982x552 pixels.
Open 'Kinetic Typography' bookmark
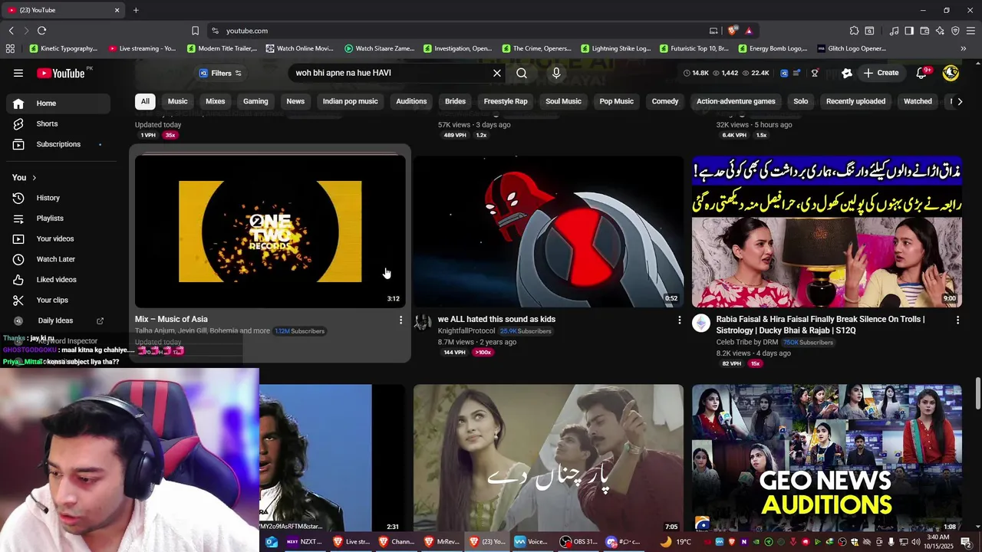64,48
